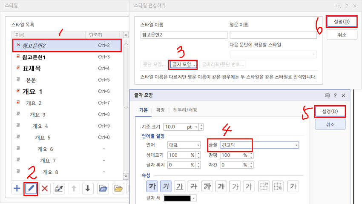Adjust the 장평 percent stepper

251,155
